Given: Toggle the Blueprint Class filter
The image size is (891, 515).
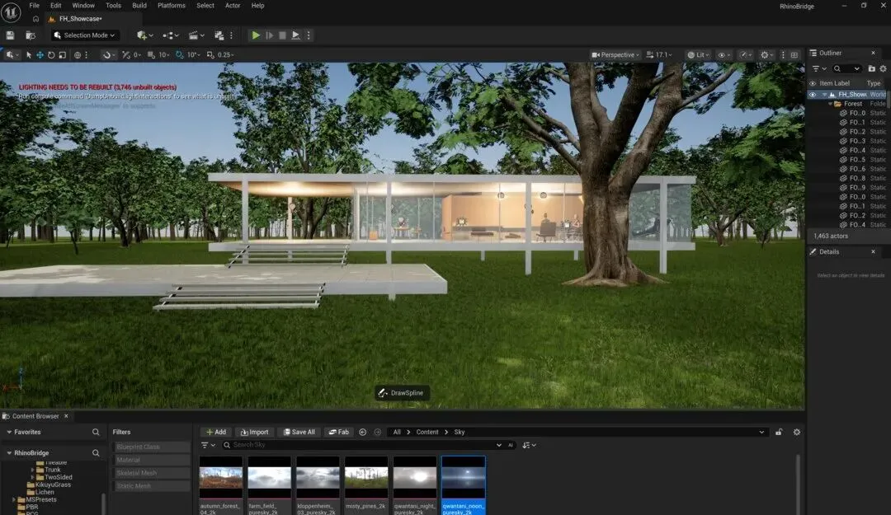Looking at the screenshot, I should tap(151, 447).
